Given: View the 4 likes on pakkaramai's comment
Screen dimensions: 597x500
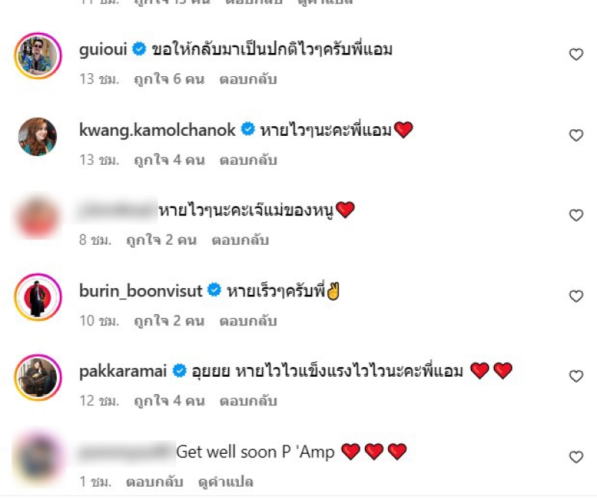Looking at the screenshot, I should tap(169, 401).
